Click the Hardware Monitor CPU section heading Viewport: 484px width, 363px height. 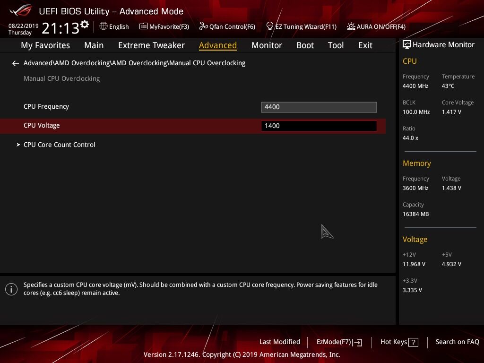point(410,61)
